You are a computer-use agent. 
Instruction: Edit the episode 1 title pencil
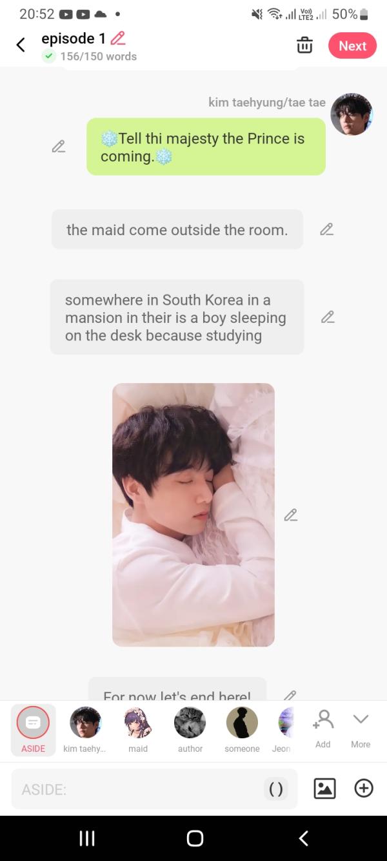coord(118,38)
